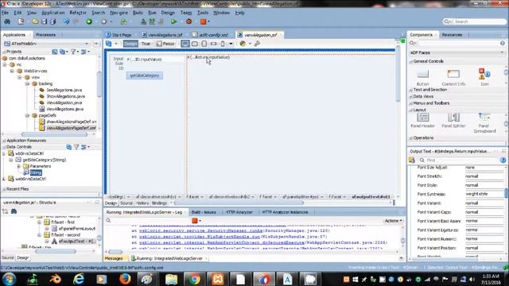Click the getSiteCategory button in design view

[x=145, y=75]
